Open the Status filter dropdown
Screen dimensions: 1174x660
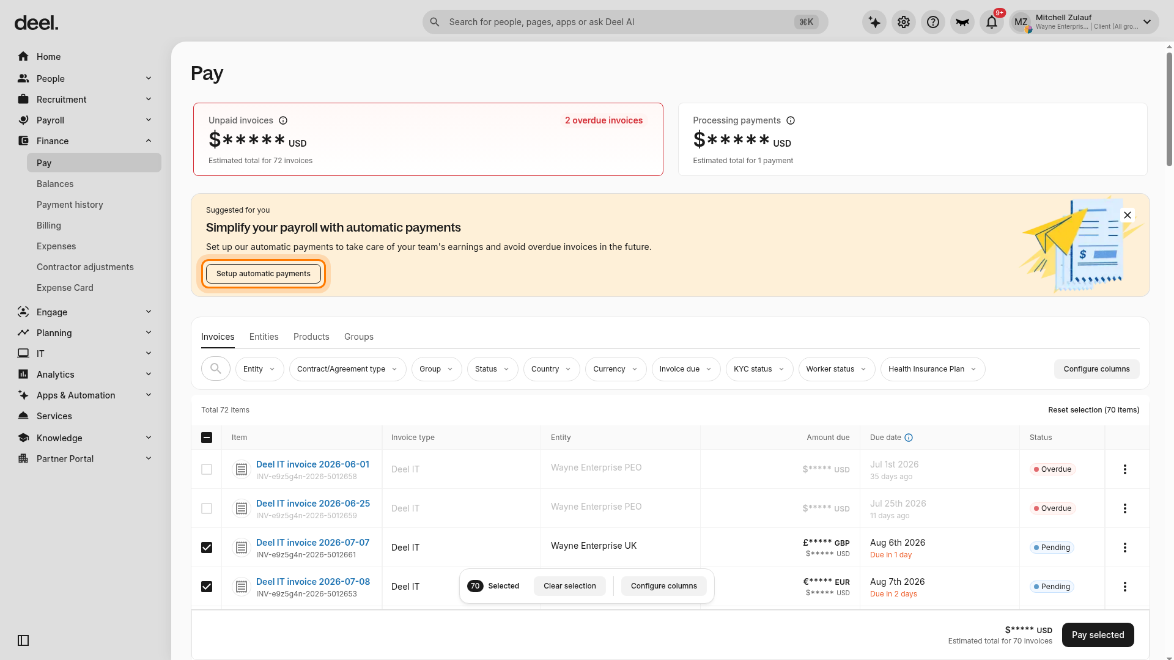[492, 369]
